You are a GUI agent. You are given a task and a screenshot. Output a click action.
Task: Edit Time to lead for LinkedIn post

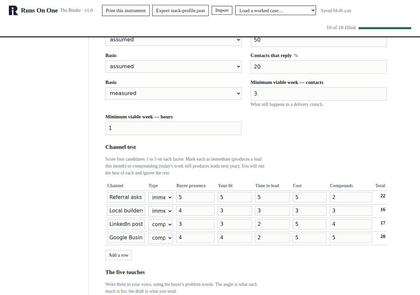point(272,224)
